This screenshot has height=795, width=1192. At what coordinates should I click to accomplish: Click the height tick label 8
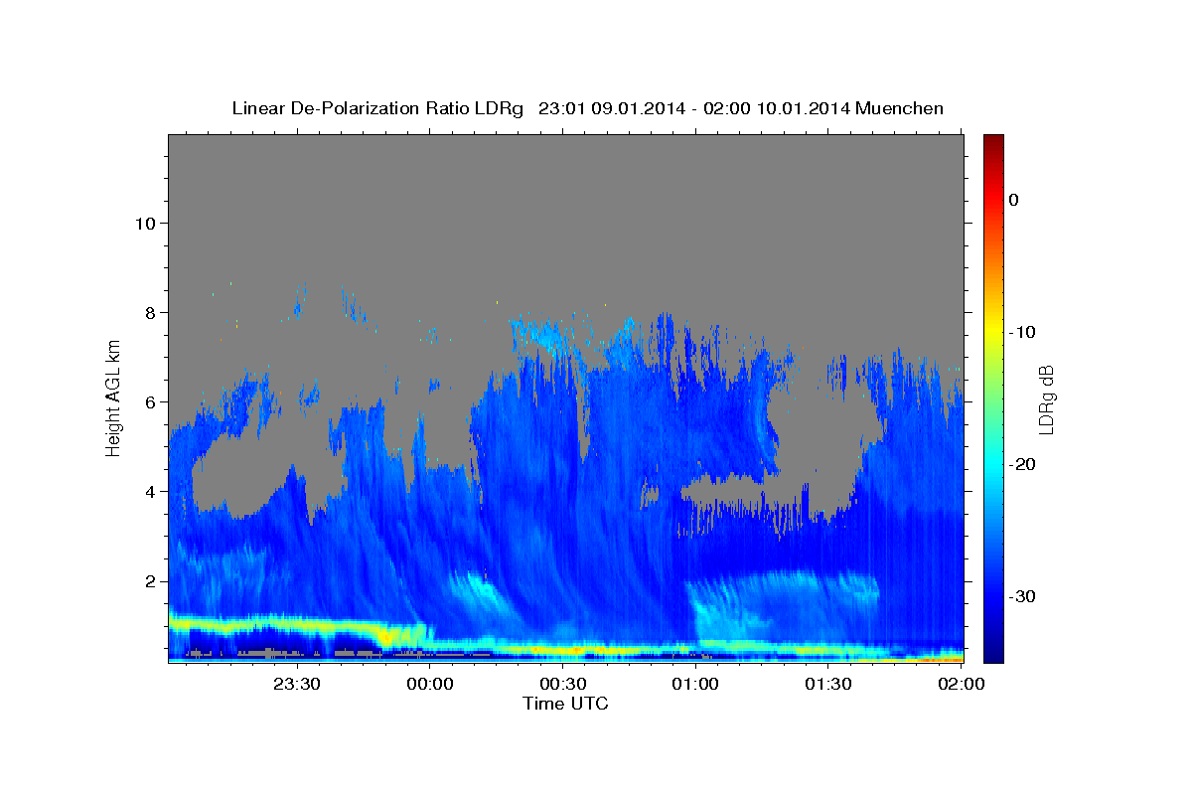click(x=148, y=312)
